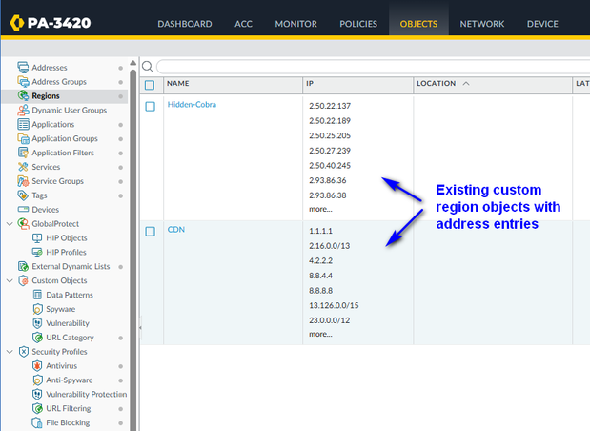Click the sidebar vertical scrollbar
Viewport: 590px width, 431px height.
pos(132,238)
